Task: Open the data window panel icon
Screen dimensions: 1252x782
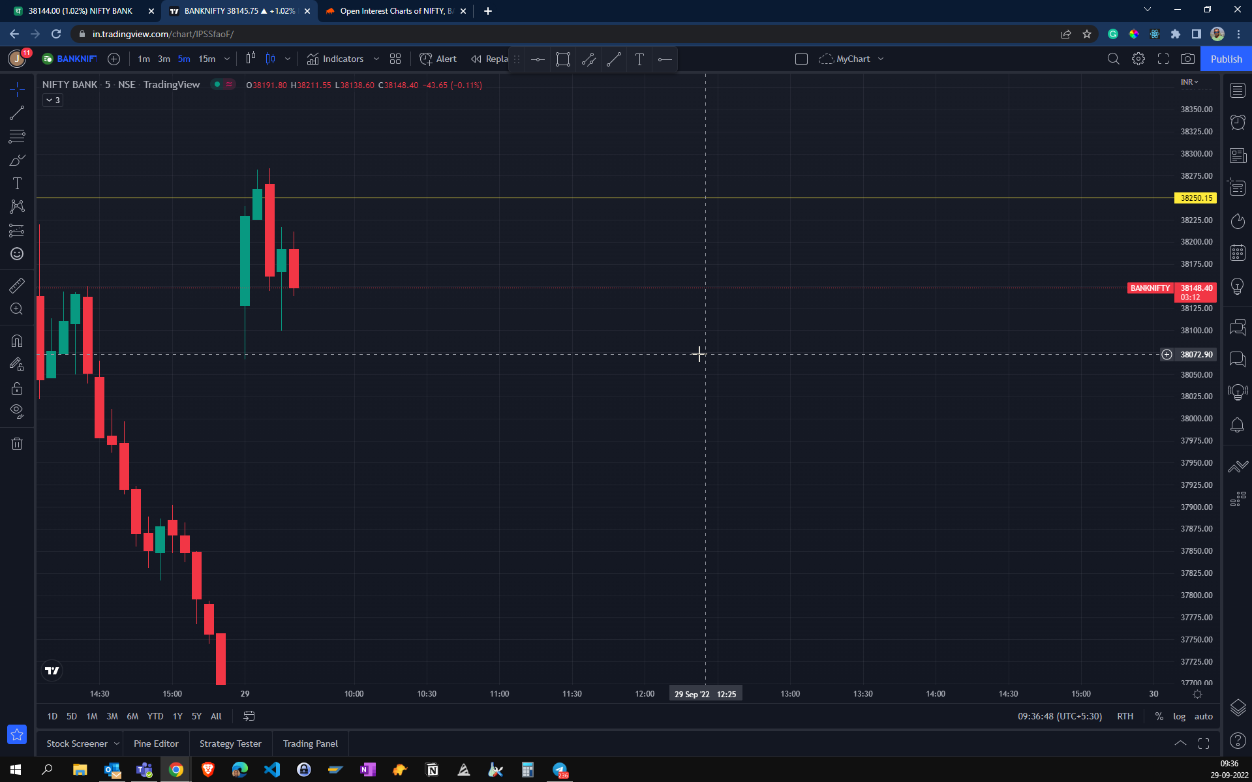Action: (x=1237, y=188)
